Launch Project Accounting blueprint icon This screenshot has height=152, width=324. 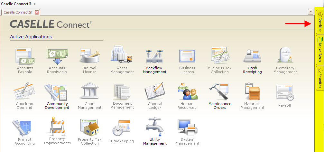22,128
